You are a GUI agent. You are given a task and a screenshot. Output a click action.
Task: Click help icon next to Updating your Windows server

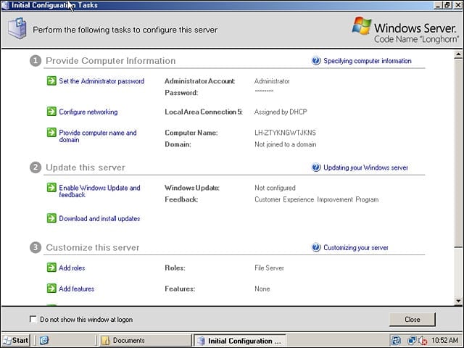point(316,167)
